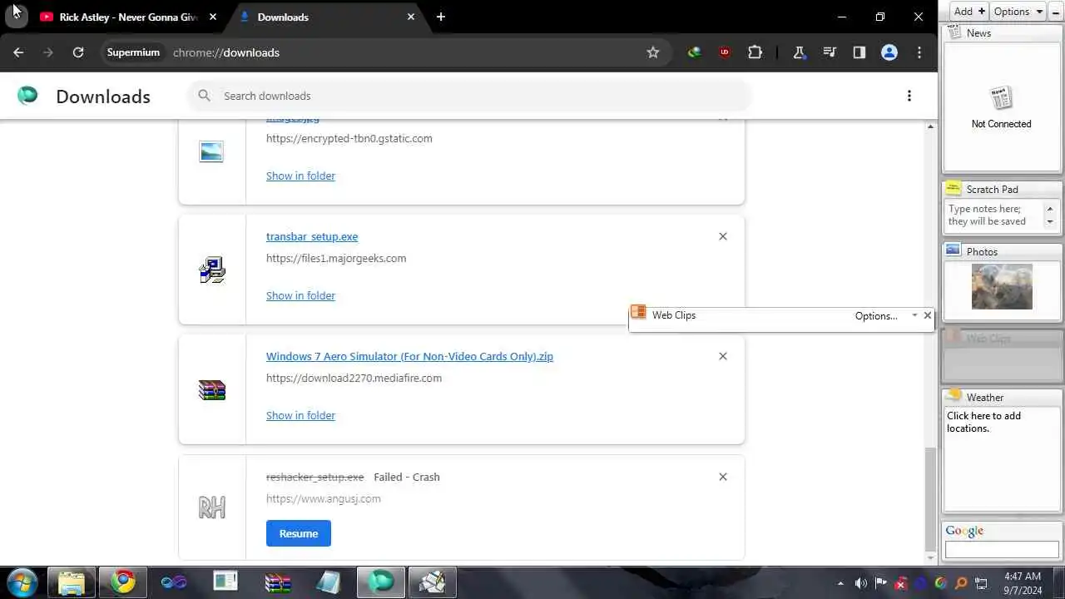Open a new tab with the plus button

coord(441,17)
